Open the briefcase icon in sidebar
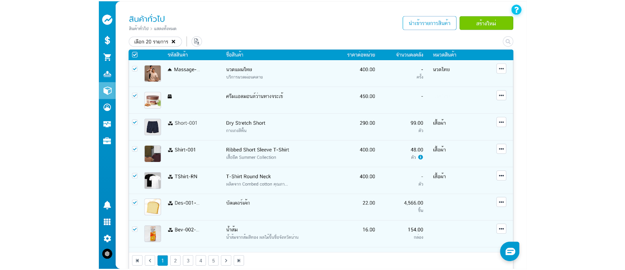The image size is (625, 270). click(107, 141)
